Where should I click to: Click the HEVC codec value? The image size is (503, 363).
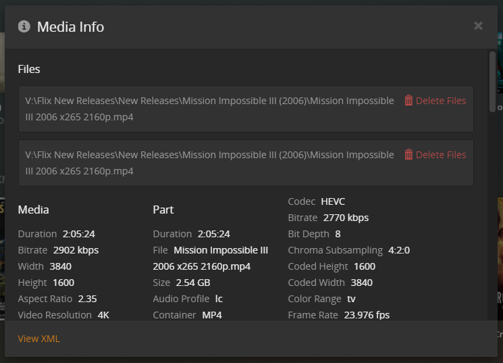point(333,201)
